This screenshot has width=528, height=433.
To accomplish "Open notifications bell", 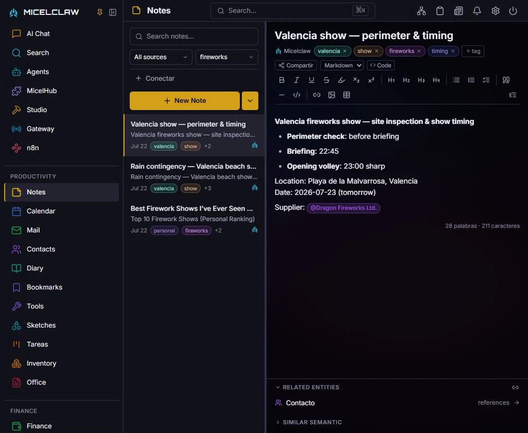I will 477,11.
